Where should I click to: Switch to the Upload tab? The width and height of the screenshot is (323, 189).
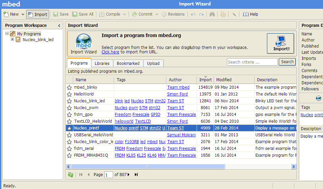coord(153,63)
